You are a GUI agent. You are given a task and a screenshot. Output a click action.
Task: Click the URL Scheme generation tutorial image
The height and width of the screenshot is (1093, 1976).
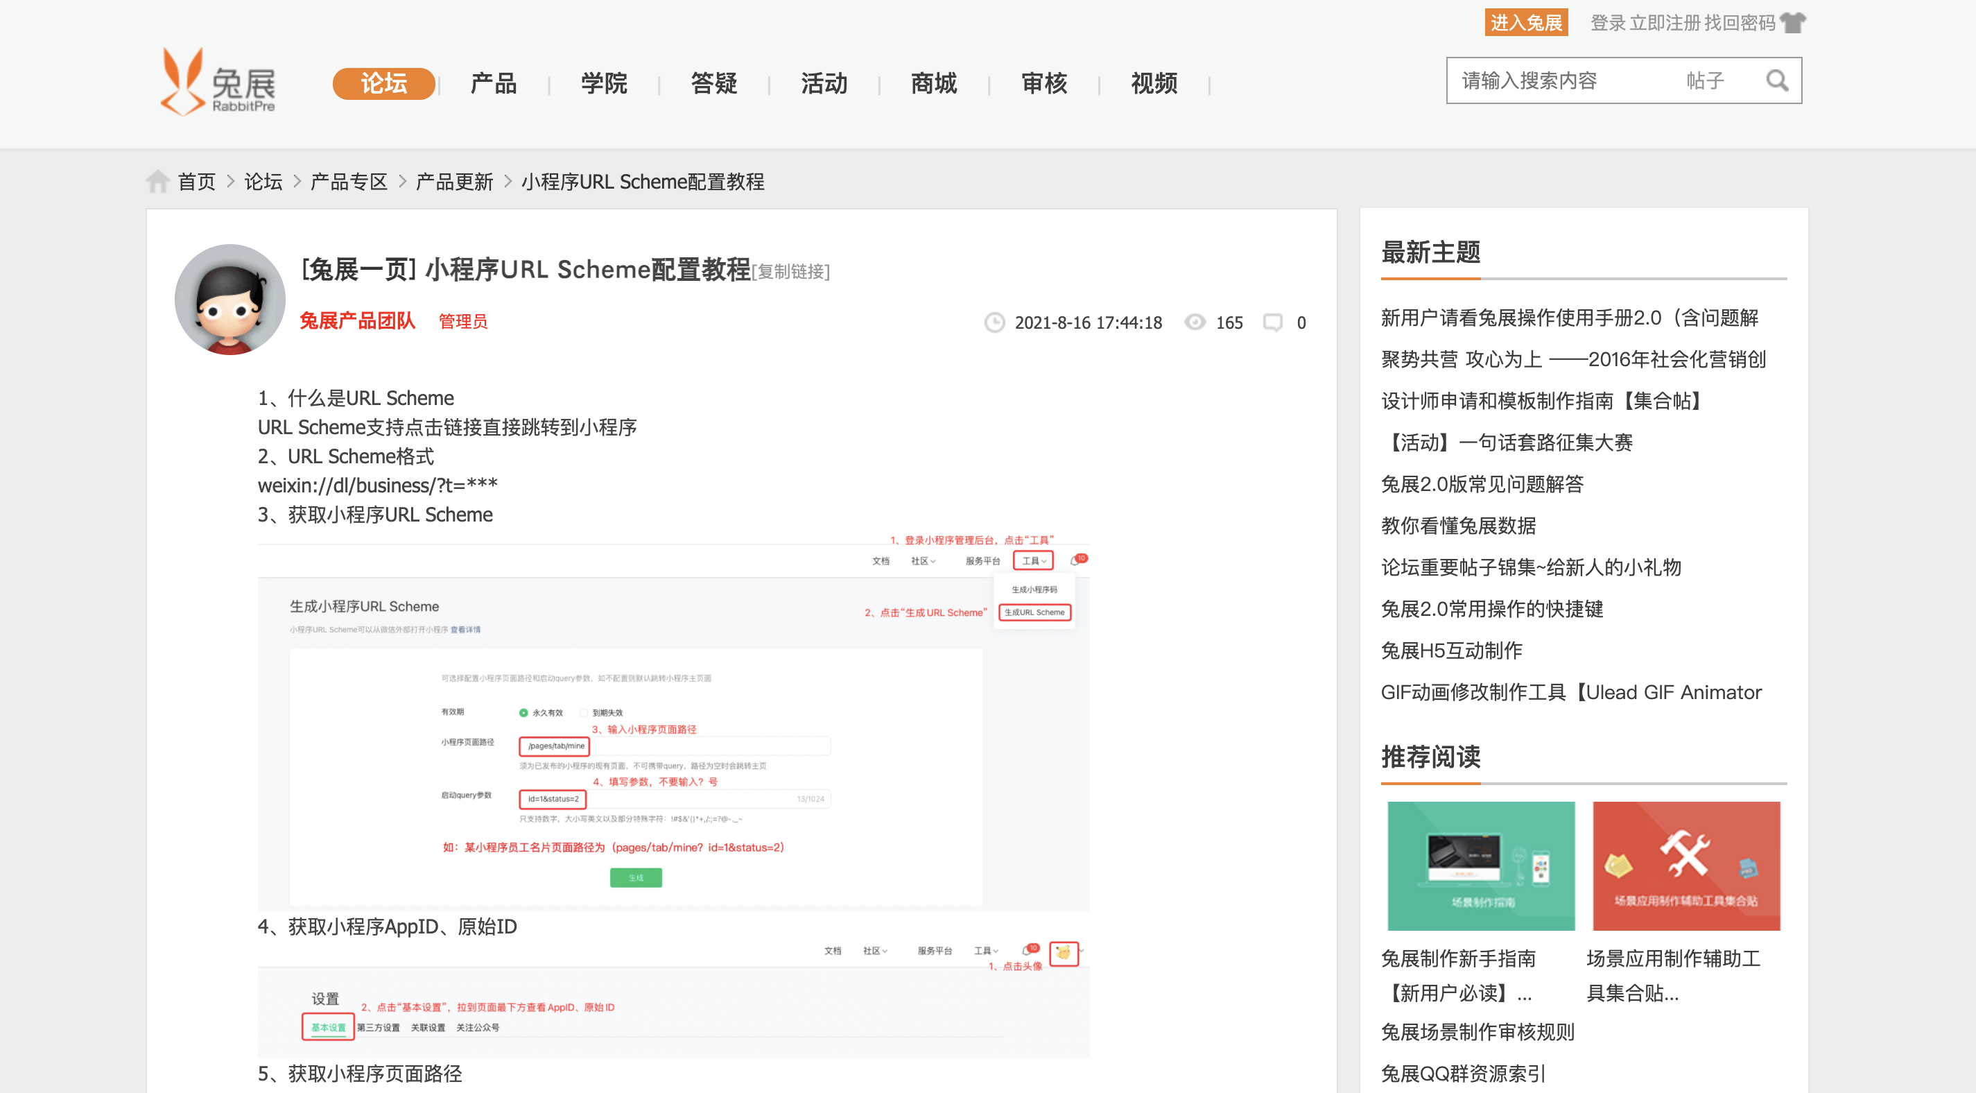(673, 721)
